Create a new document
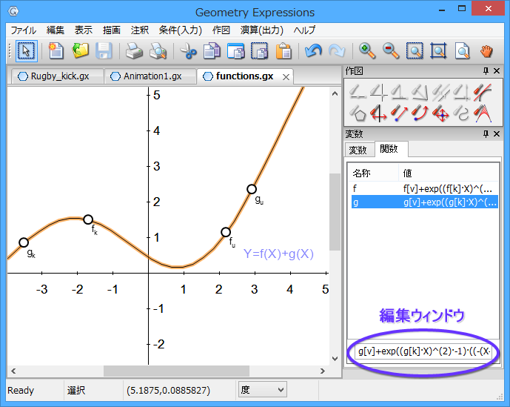The width and height of the screenshot is (510, 407). 56,51
